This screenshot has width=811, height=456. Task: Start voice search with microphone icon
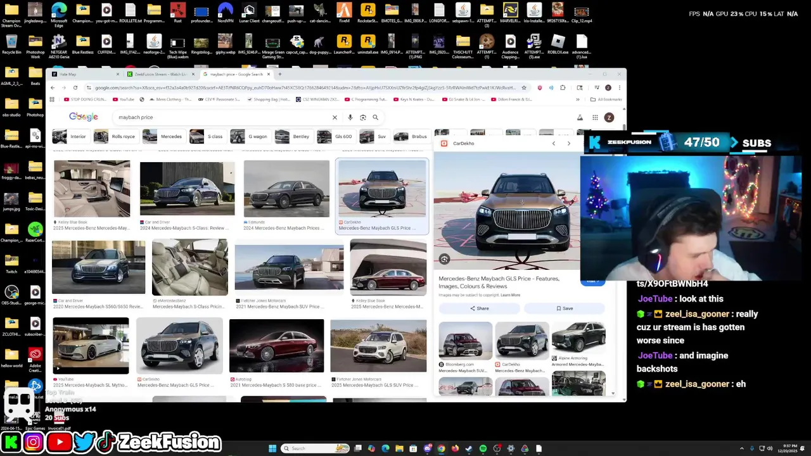point(350,117)
